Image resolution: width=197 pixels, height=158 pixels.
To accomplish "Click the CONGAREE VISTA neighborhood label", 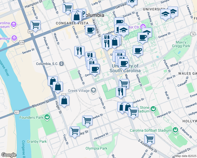I will point(72,23).
